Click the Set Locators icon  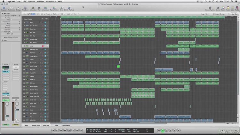click(45, 8)
